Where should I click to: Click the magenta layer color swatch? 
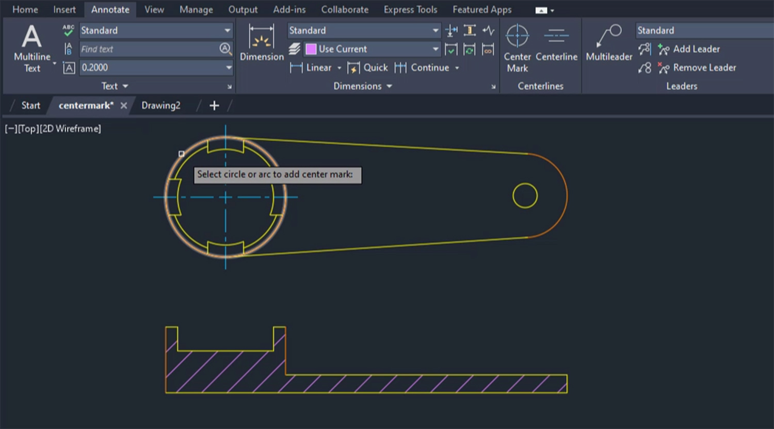pos(311,49)
